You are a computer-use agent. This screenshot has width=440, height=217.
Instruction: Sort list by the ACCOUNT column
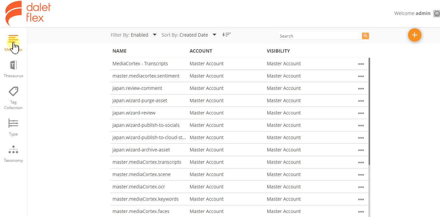pyautogui.click(x=201, y=51)
